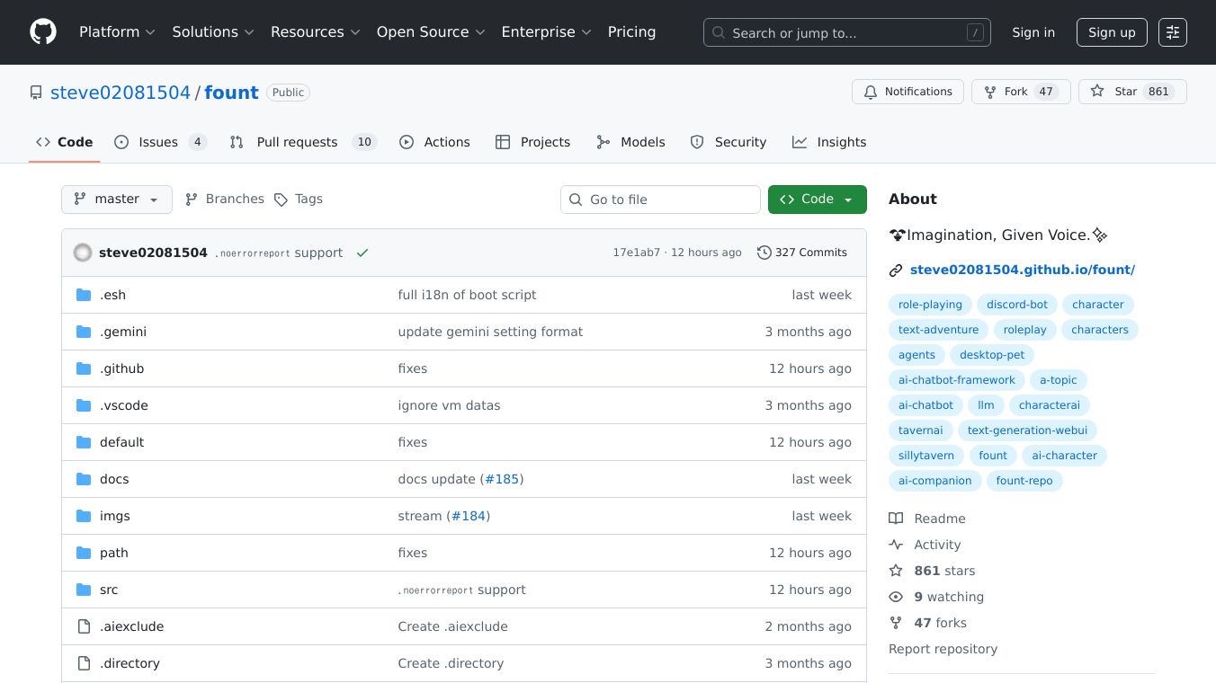The image size is (1216, 683).
Task: Open the src folder
Action: (109, 590)
